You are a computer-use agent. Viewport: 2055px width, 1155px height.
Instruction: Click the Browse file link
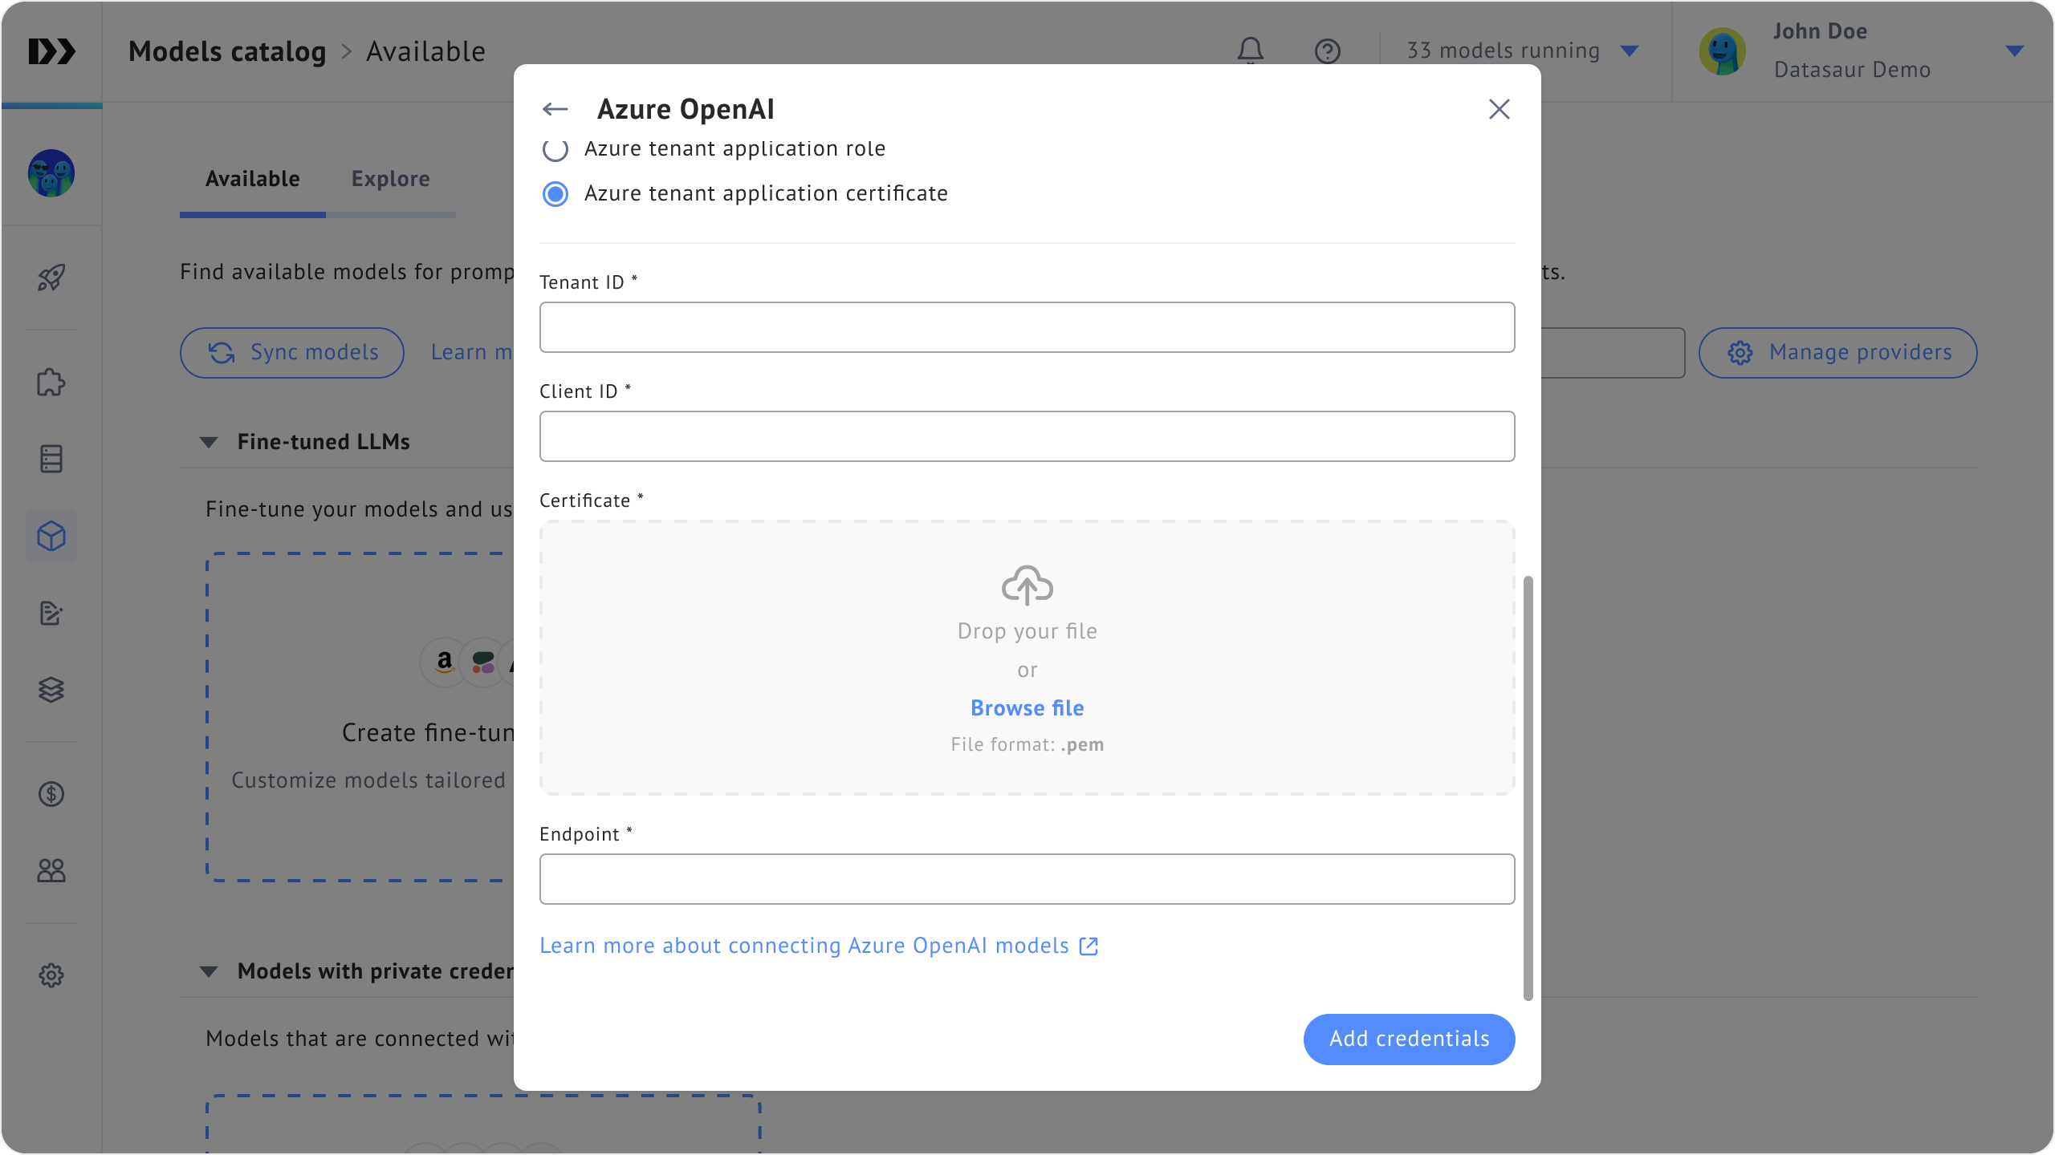[1027, 708]
